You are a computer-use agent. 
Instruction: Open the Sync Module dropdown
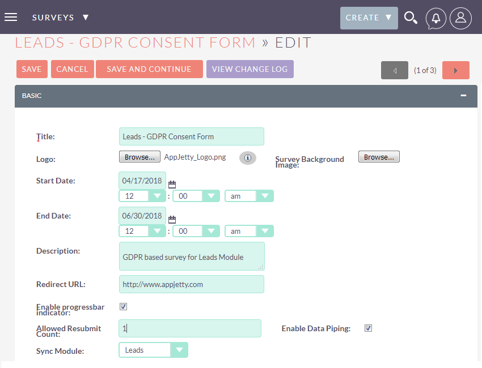click(154, 350)
